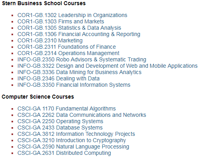The image size is (207, 158).
Task: Select COR1-GB.1306 Financial Accounting & Reporting
Action: 79,34
